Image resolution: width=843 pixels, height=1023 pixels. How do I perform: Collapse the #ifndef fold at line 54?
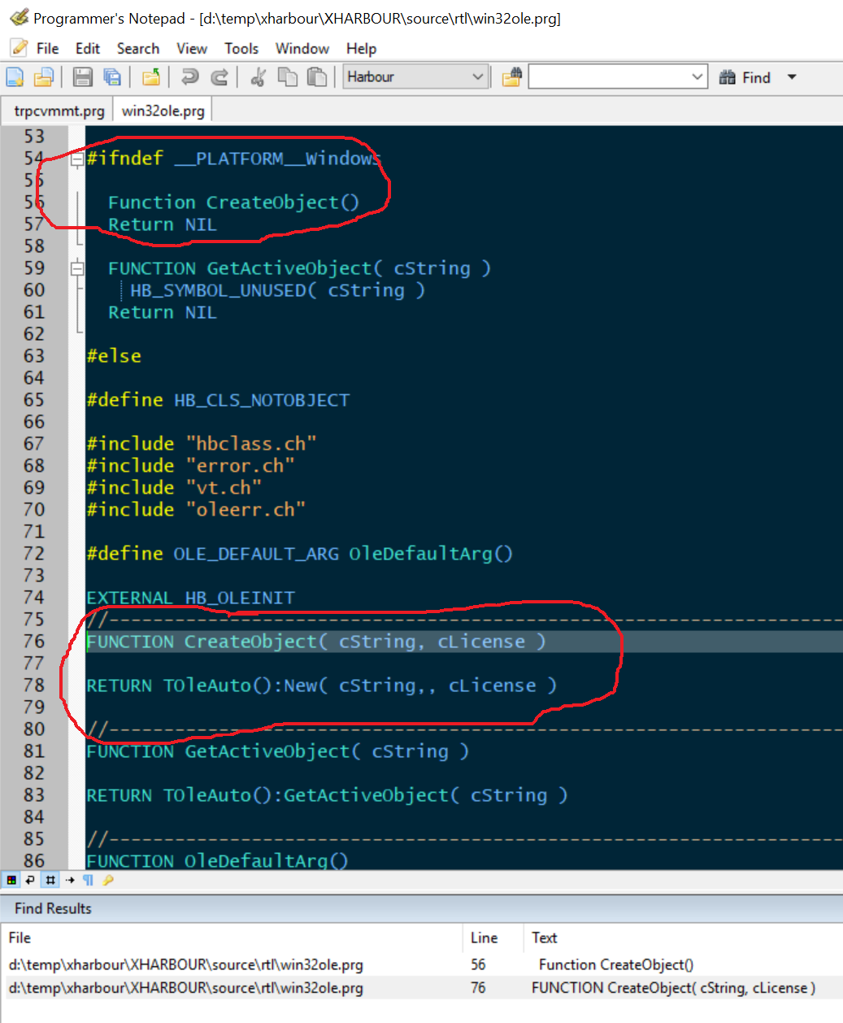point(77,159)
